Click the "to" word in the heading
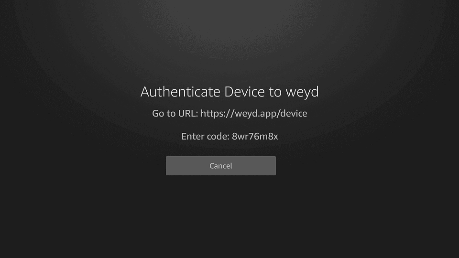The image size is (459, 258). pyautogui.click(x=275, y=92)
